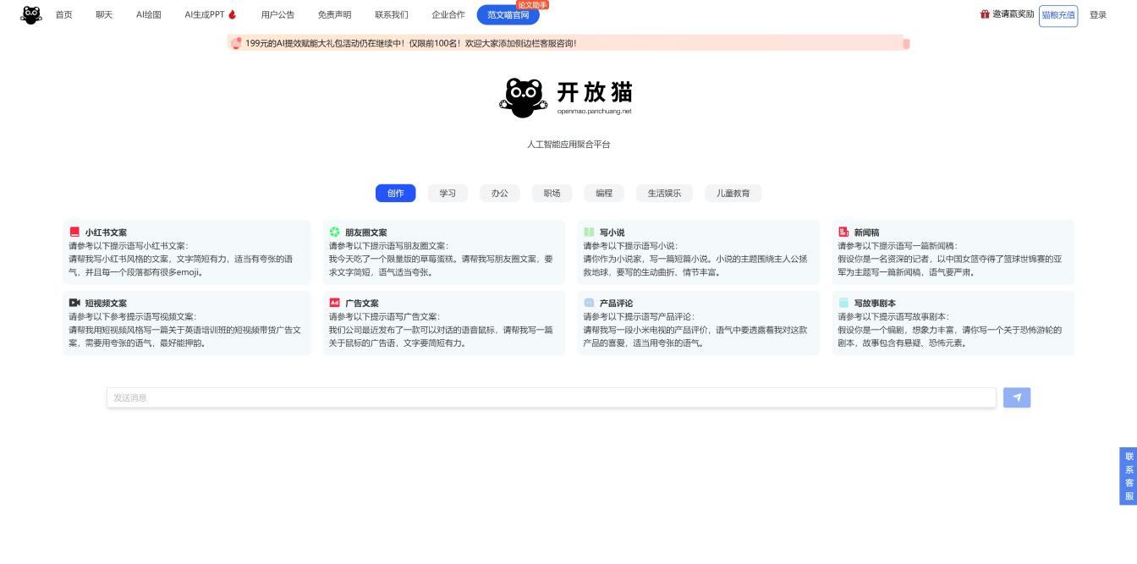
Task: Click the red 小红书文案 card icon
Action: (74, 232)
